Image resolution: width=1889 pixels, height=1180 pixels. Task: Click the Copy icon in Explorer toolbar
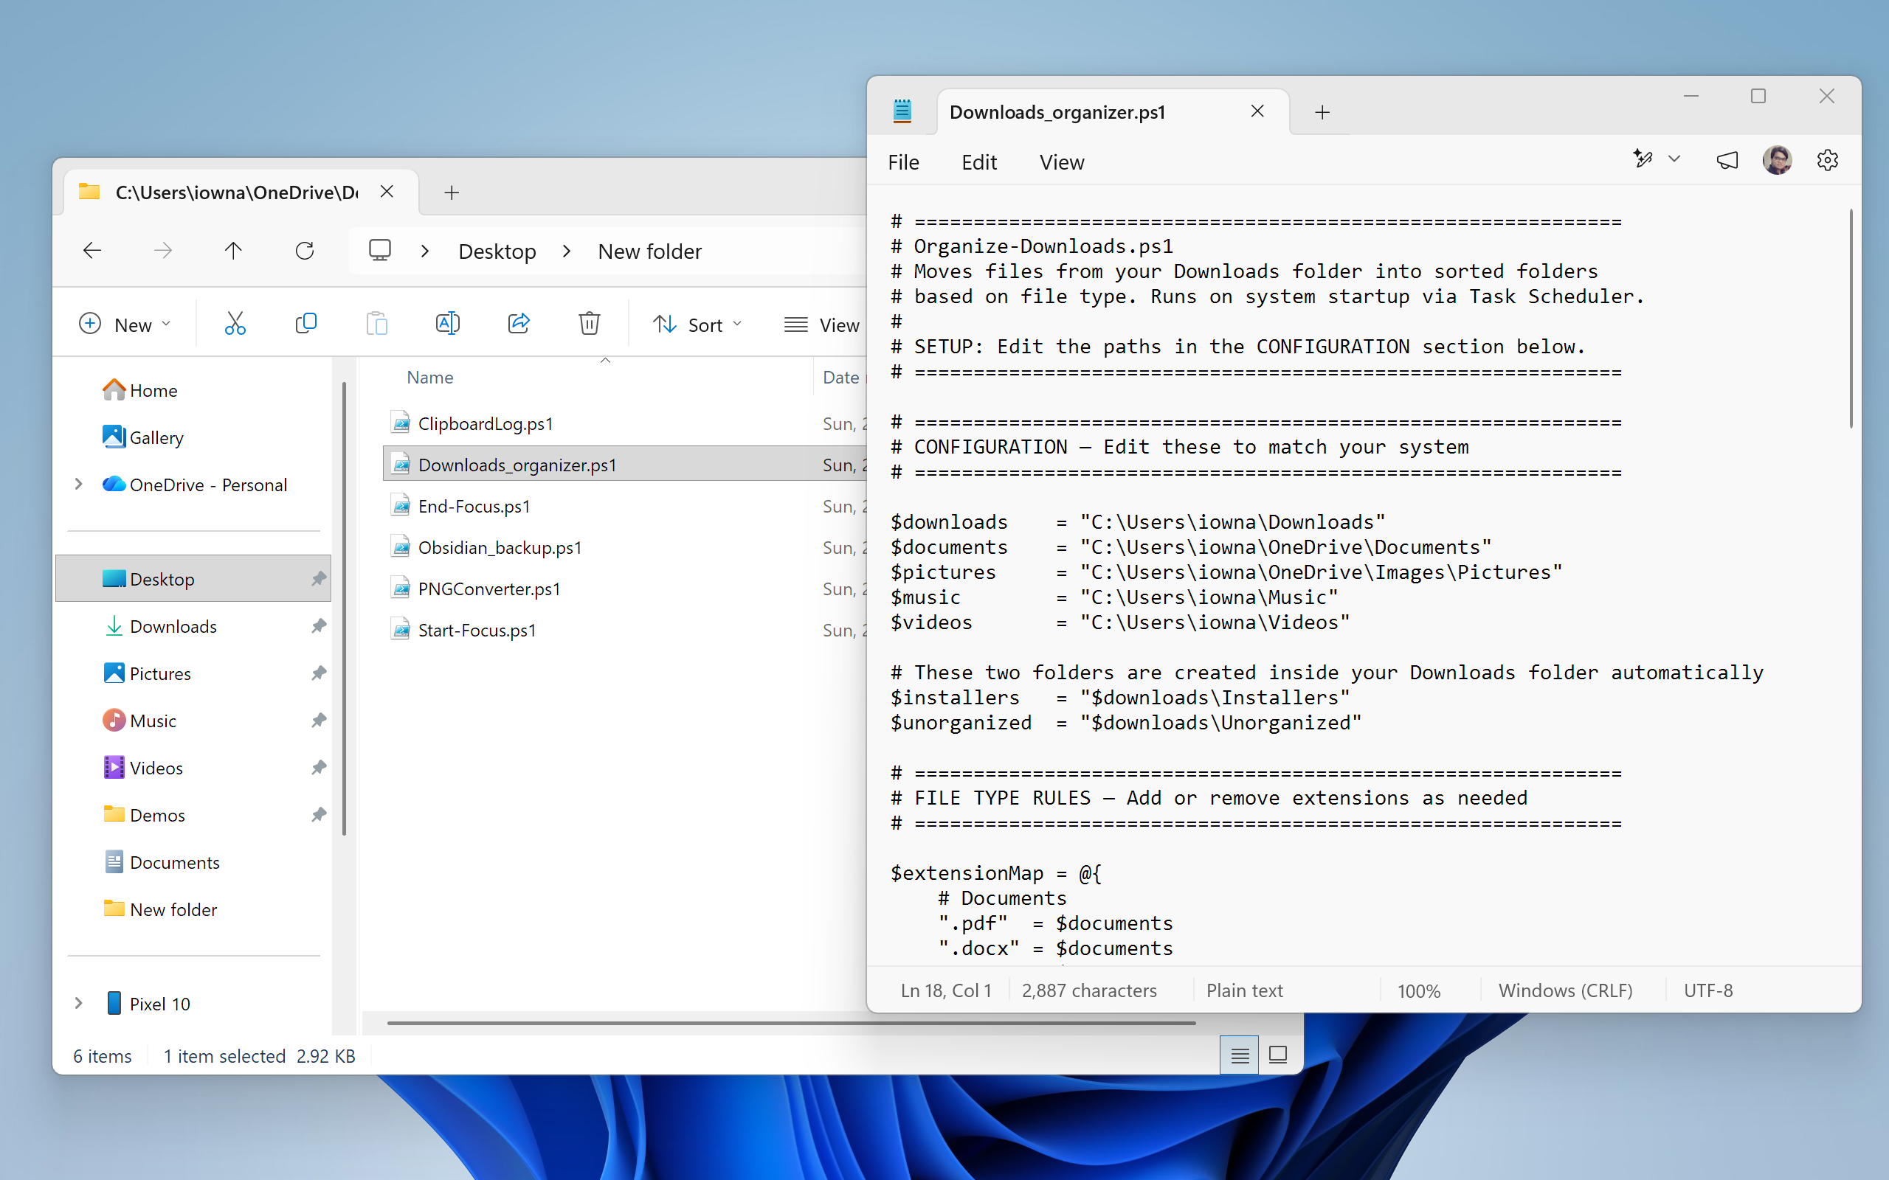coord(306,324)
